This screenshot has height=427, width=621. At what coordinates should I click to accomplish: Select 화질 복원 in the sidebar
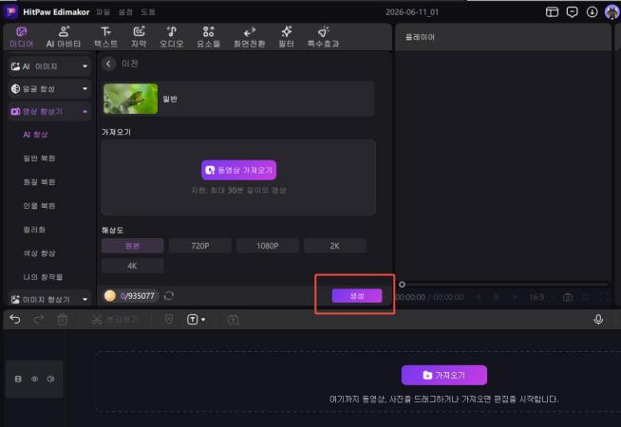click(39, 182)
